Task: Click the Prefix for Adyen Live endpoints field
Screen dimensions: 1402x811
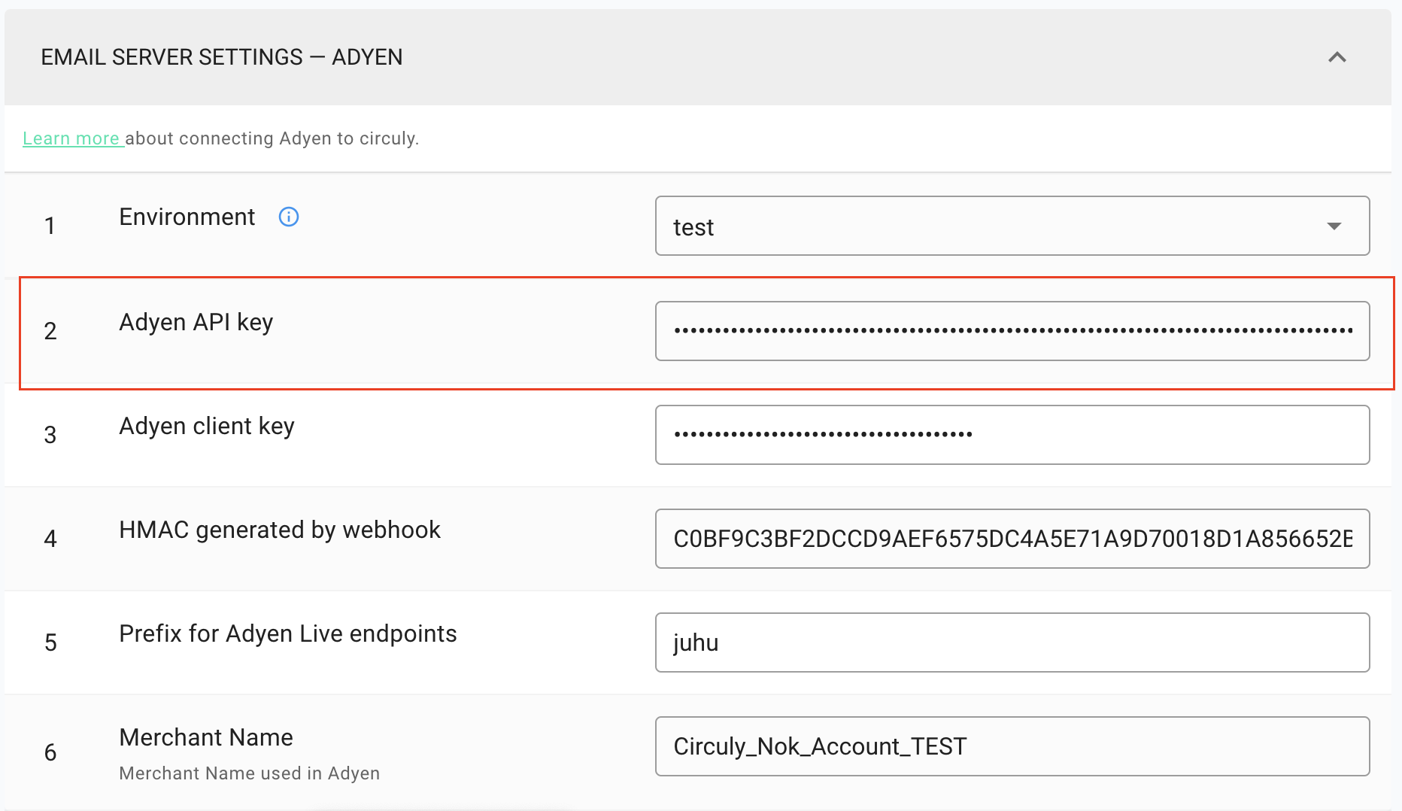Action: click(1012, 642)
